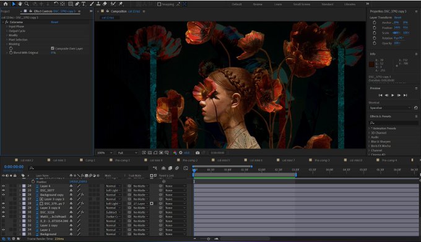Reset the Colorama effect
421x242 pixels.
[x=54, y=22]
